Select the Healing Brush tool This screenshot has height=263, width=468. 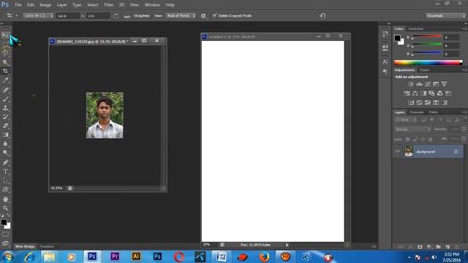click(x=5, y=89)
